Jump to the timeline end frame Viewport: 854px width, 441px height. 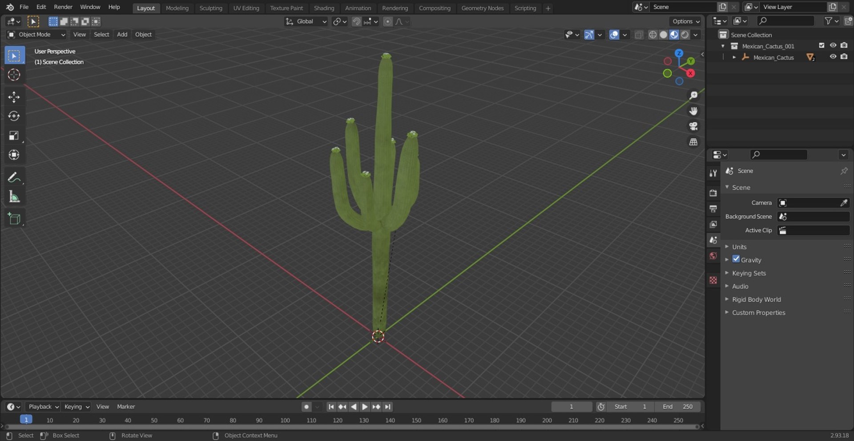click(x=388, y=407)
